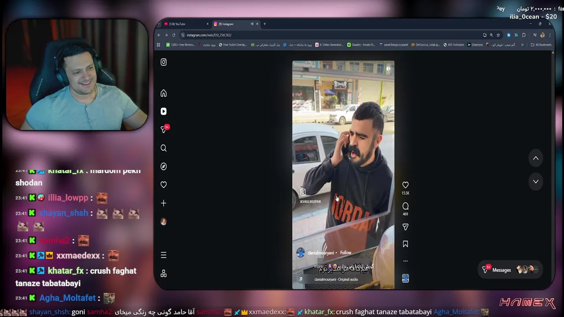Open reel comments bubble icon

tap(405, 206)
